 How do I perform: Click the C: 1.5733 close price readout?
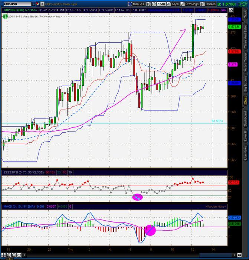click(122, 10)
